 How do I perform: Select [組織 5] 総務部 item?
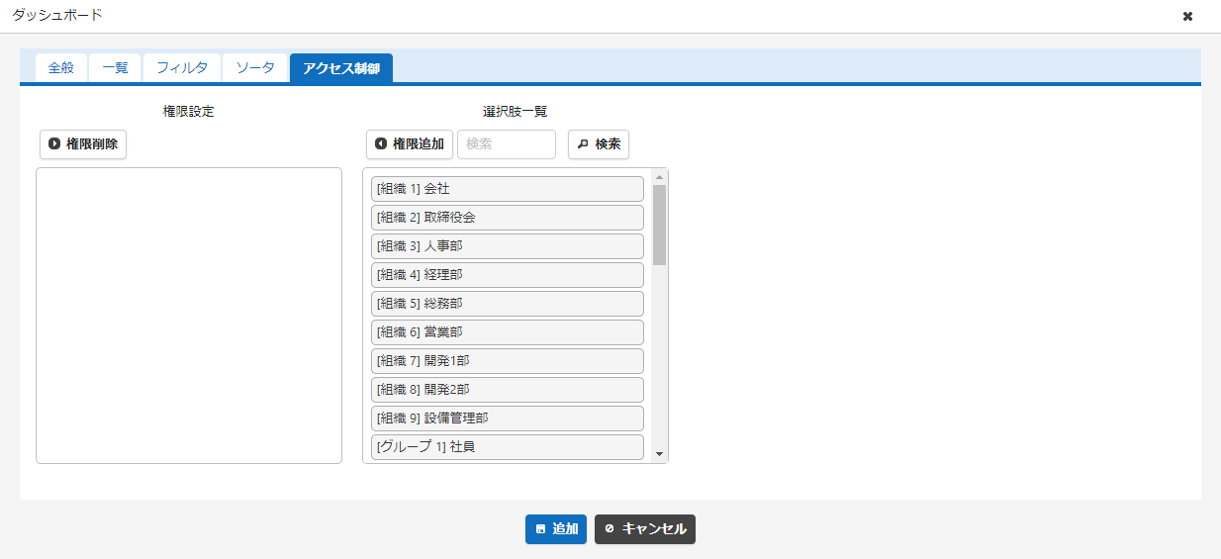508,303
